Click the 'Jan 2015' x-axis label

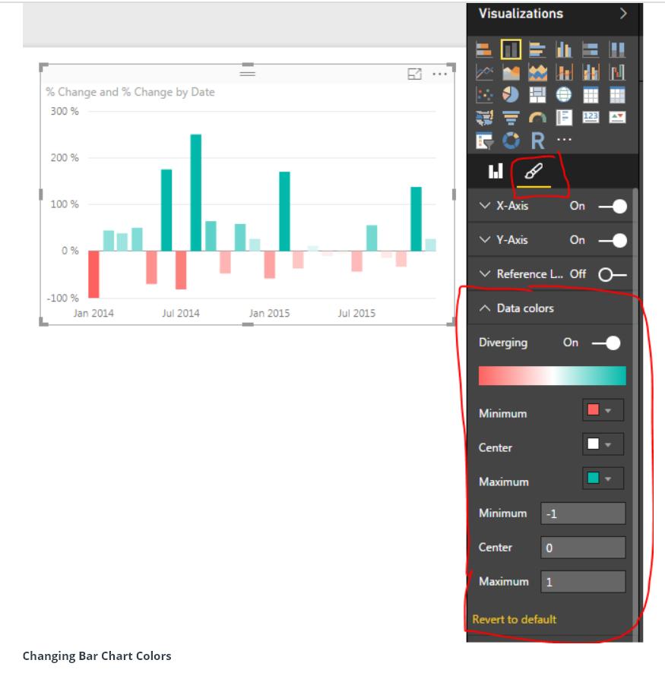pos(269,313)
